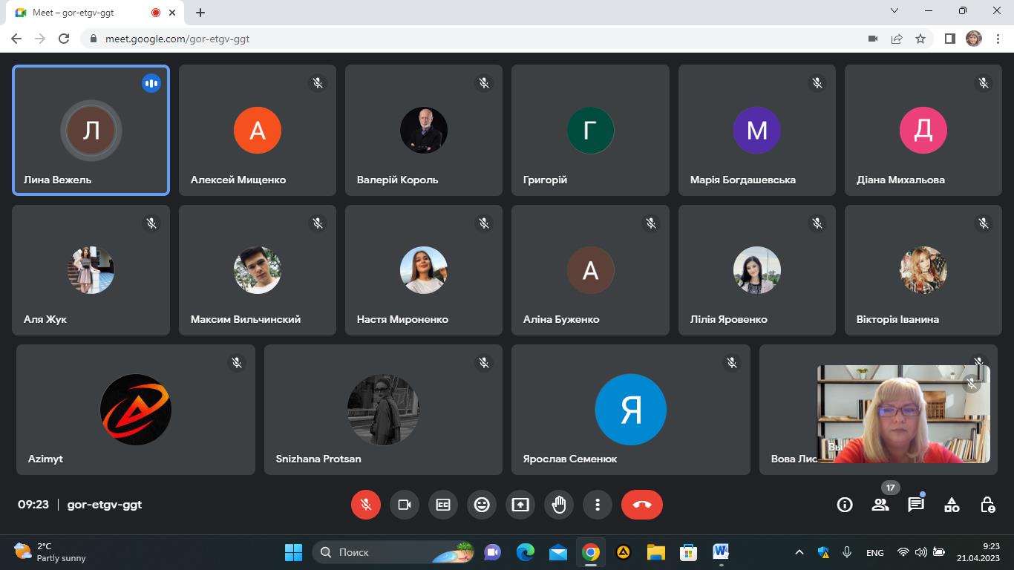Click muted mic icon on Azimyt tile
The width and height of the screenshot is (1014, 570).
tap(237, 363)
